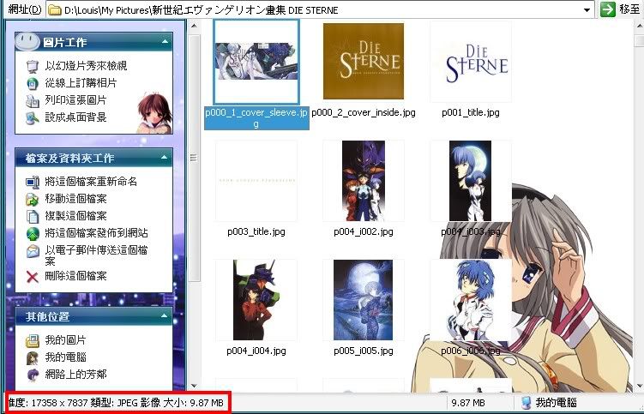Click the publish file to web icon
644x414 pixels.
[x=32, y=234]
